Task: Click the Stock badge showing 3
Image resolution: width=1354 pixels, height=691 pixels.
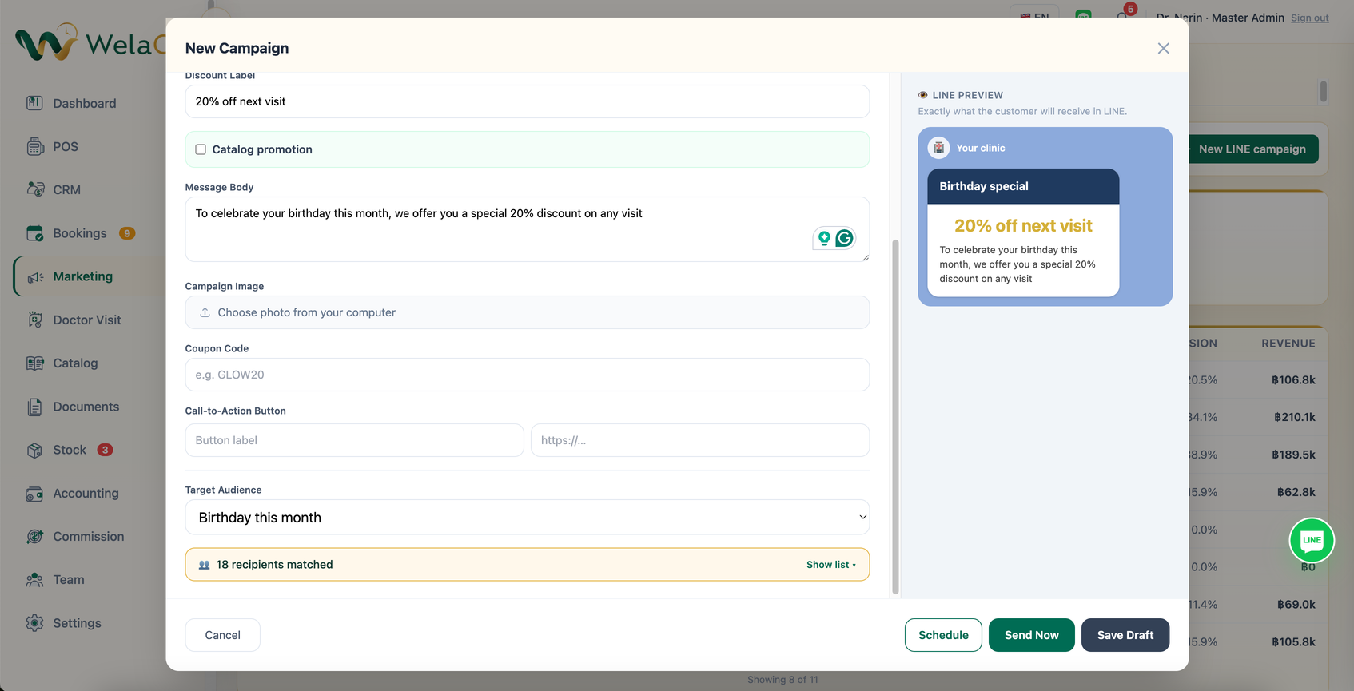Action: [105, 450]
